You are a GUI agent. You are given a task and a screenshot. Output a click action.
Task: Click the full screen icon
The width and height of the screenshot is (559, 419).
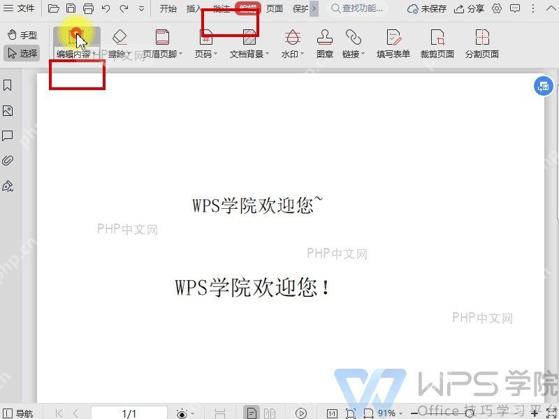[x=551, y=413]
